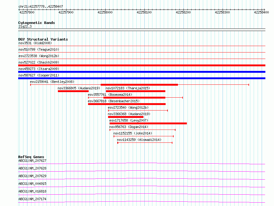Screen dimensions: 274x206
Task: Open variant nsv3366368 (Audano2019) label
Action: (x=129, y=114)
